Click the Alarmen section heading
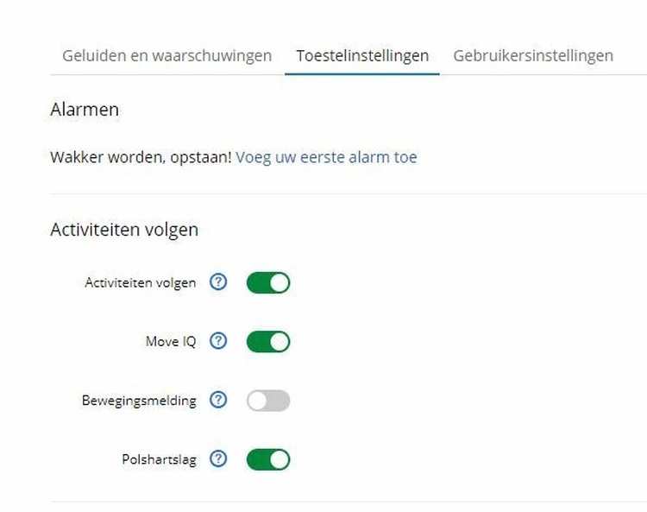 pyautogui.click(x=85, y=110)
